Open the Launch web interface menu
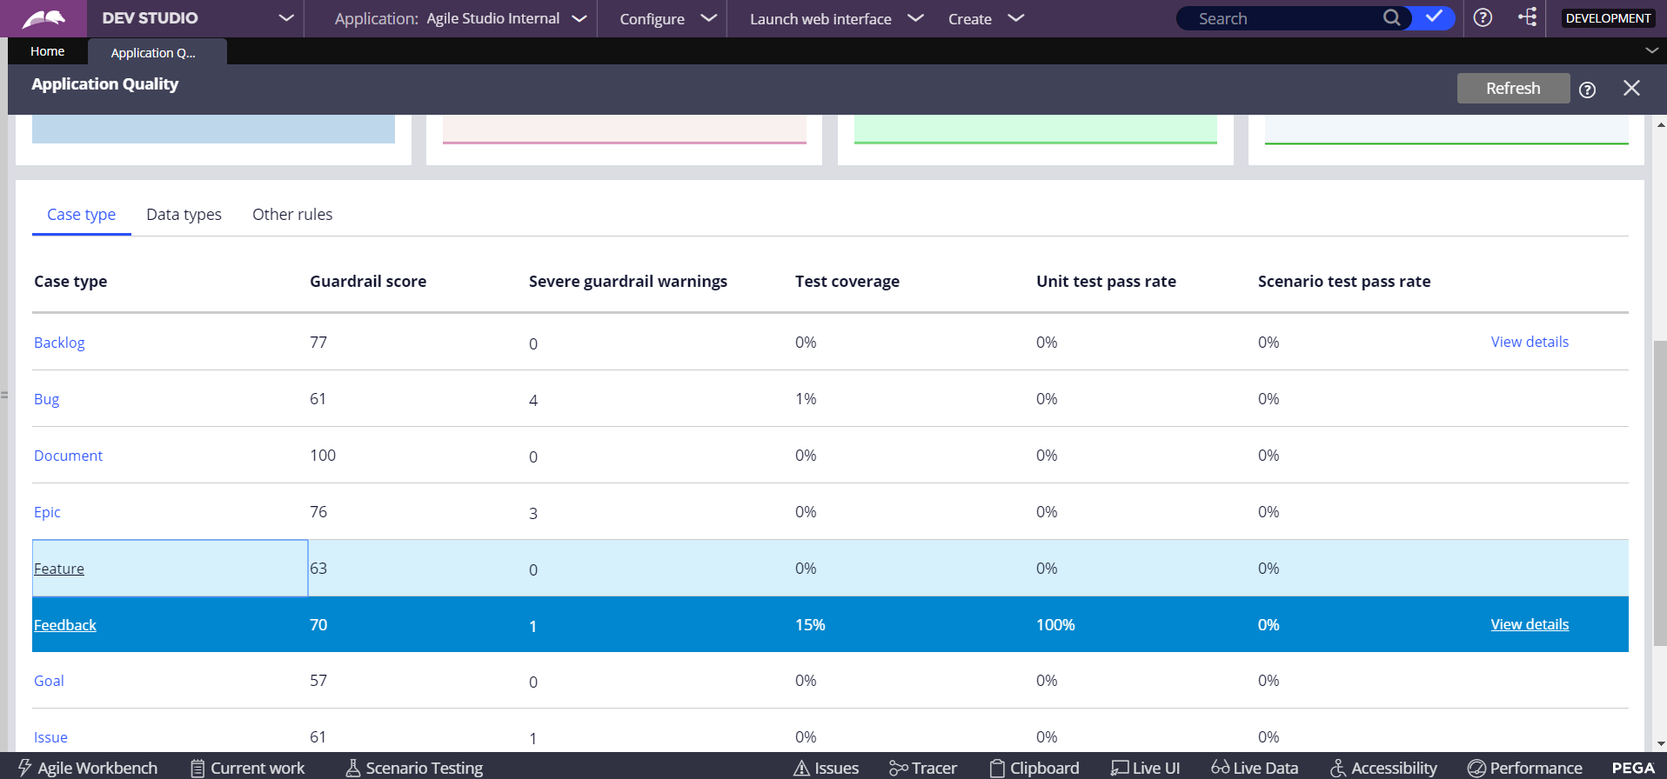 coord(836,18)
